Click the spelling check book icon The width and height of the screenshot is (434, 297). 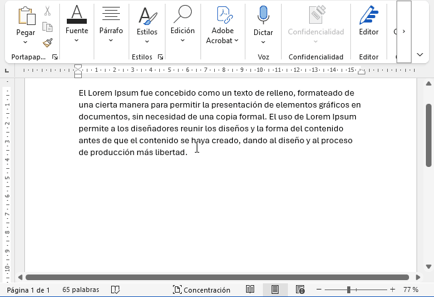pos(116,290)
